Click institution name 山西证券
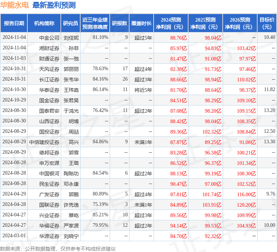 (x=49, y=121)
